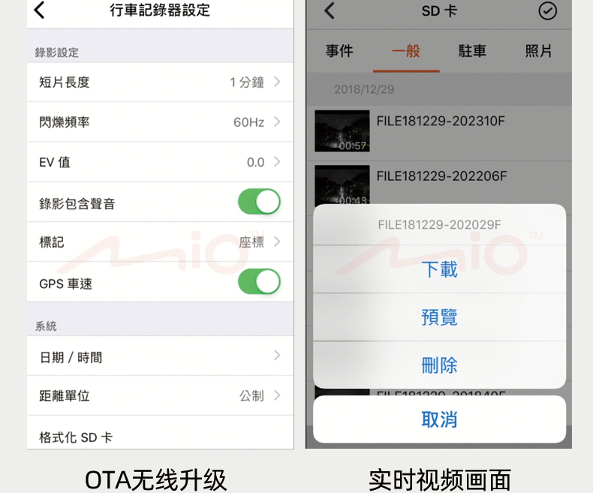Open 短片長度 clip length option
Screen dimensions: 593x493
[161, 82]
